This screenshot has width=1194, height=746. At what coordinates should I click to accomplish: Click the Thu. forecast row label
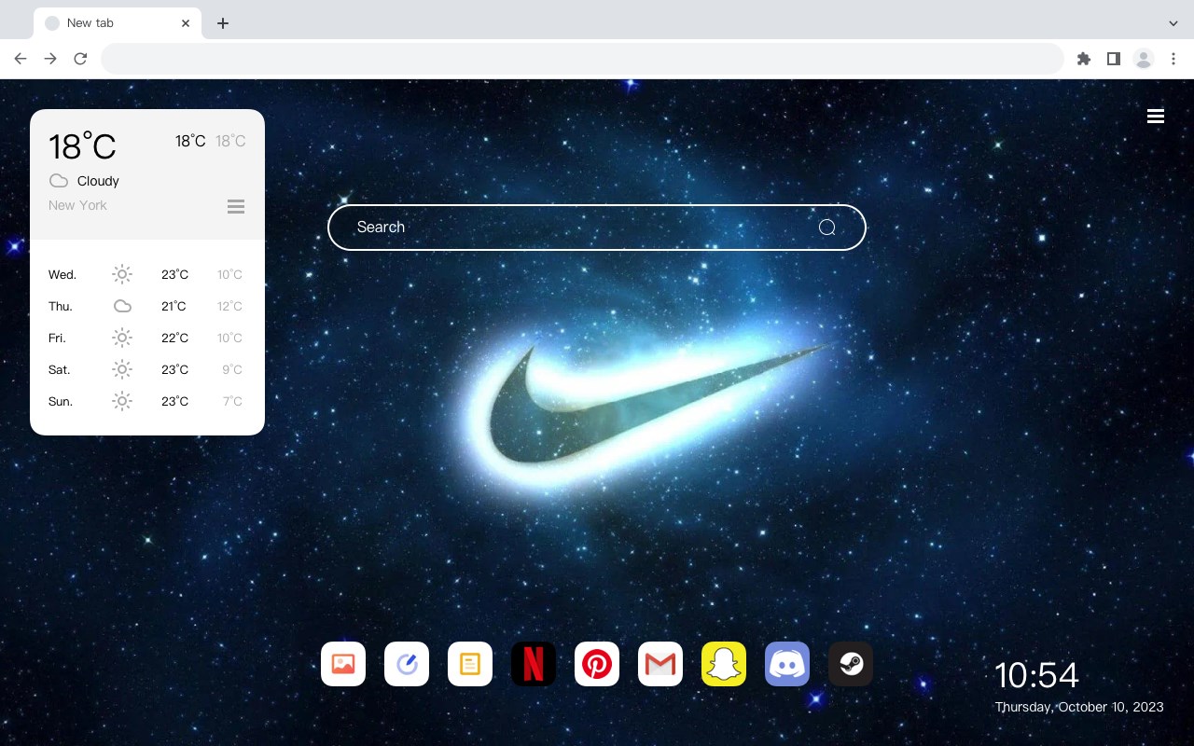(61, 306)
